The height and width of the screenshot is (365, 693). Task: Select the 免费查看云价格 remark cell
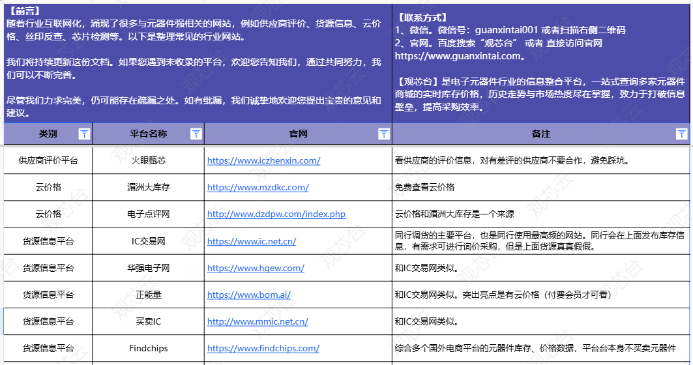point(541,187)
